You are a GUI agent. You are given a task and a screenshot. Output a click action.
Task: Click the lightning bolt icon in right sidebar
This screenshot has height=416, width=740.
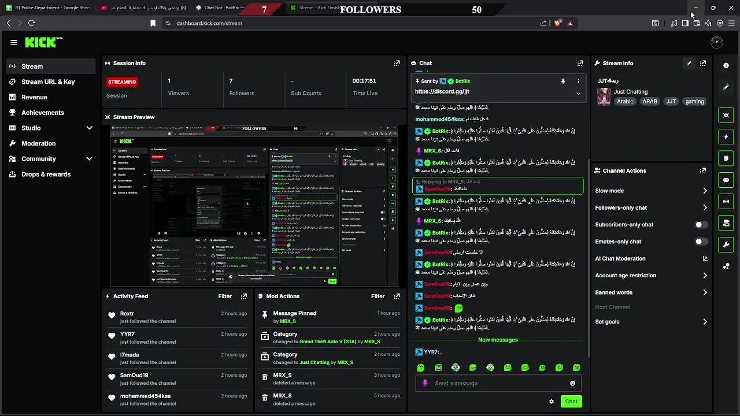tap(726, 137)
